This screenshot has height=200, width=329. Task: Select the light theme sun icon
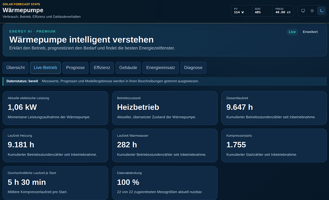point(312,10)
